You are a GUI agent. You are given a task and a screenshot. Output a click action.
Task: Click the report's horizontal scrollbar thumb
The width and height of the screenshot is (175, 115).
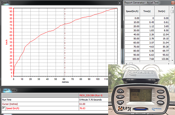[x=131, y=63]
